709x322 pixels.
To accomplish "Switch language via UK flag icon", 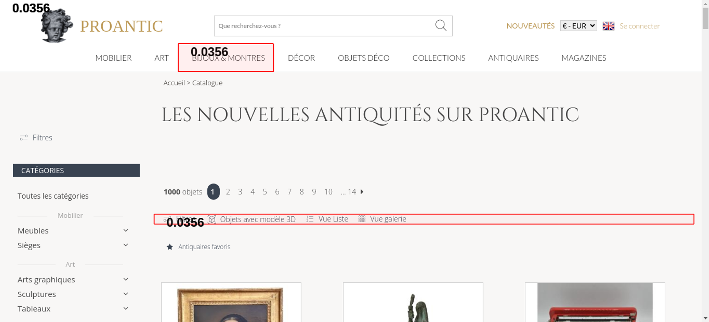I will 608,26.
